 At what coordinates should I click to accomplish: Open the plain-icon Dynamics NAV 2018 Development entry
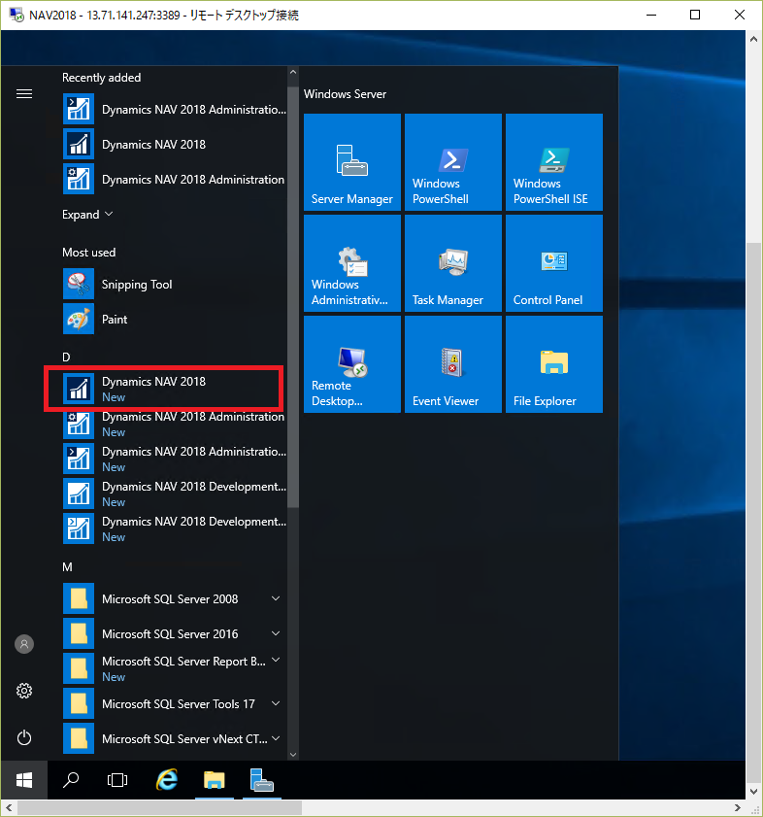click(175, 494)
